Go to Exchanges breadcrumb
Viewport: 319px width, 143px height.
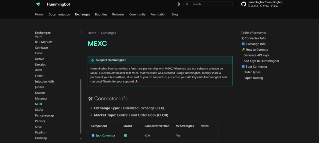(108, 33)
